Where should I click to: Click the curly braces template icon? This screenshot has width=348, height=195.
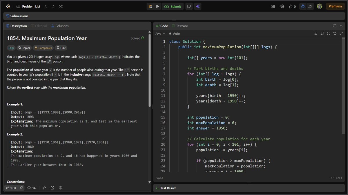click(329, 34)
